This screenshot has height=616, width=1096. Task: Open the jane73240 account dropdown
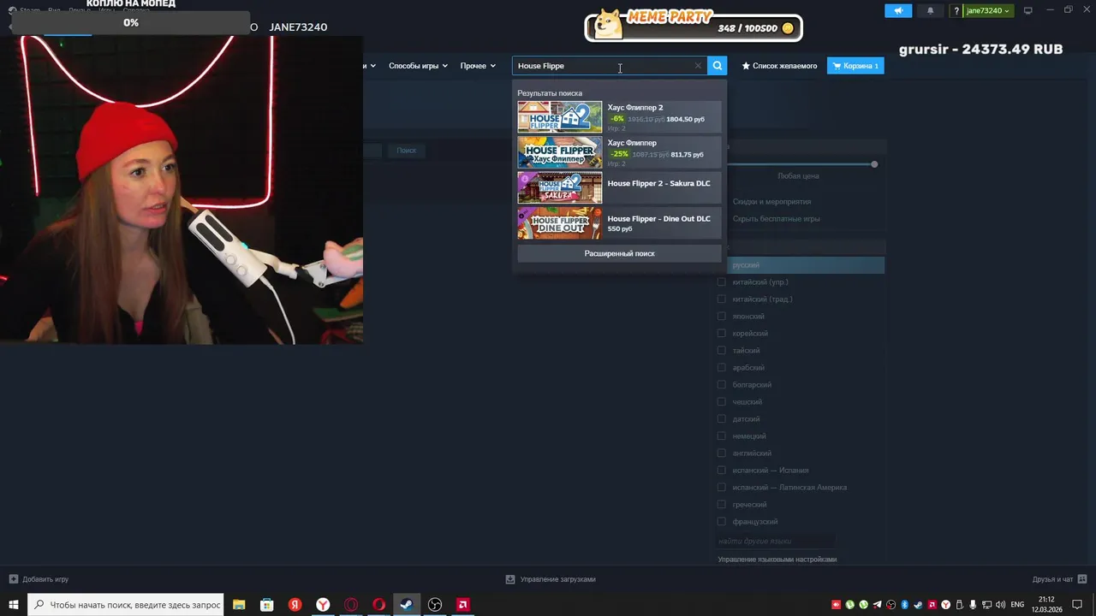[x=989, y=11]
